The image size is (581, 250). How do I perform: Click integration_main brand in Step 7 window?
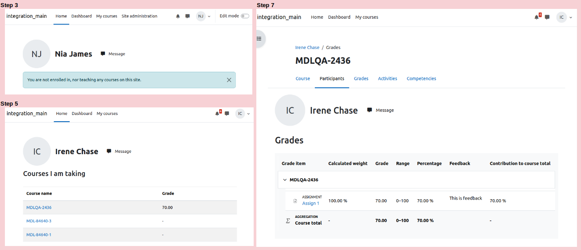click(279, 17)
